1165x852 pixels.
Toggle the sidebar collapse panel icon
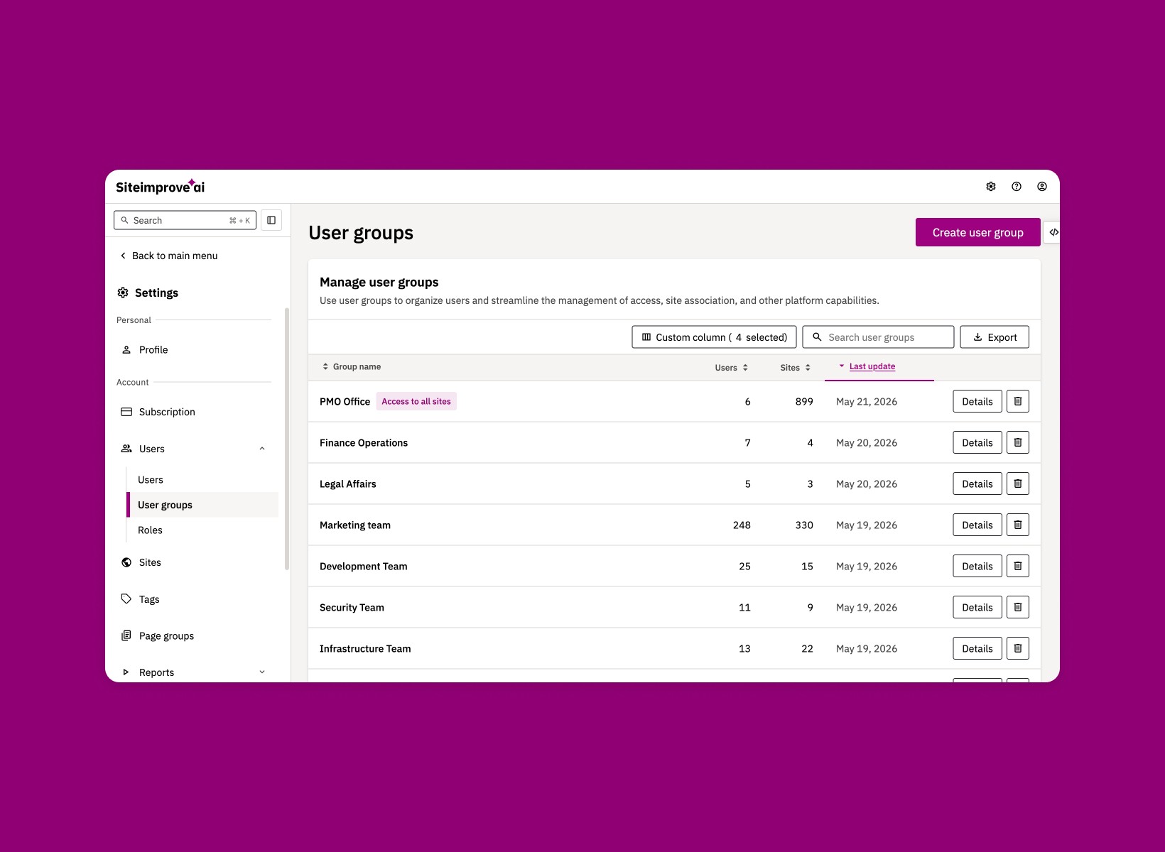271,220
